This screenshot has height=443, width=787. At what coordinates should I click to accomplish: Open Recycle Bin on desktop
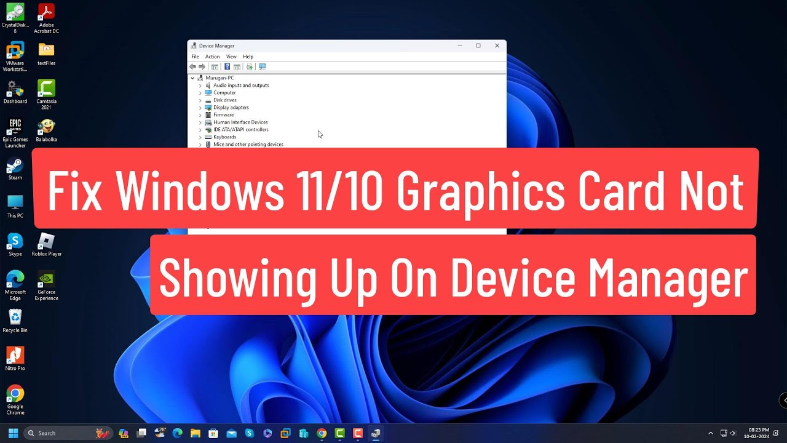(15, 321)
